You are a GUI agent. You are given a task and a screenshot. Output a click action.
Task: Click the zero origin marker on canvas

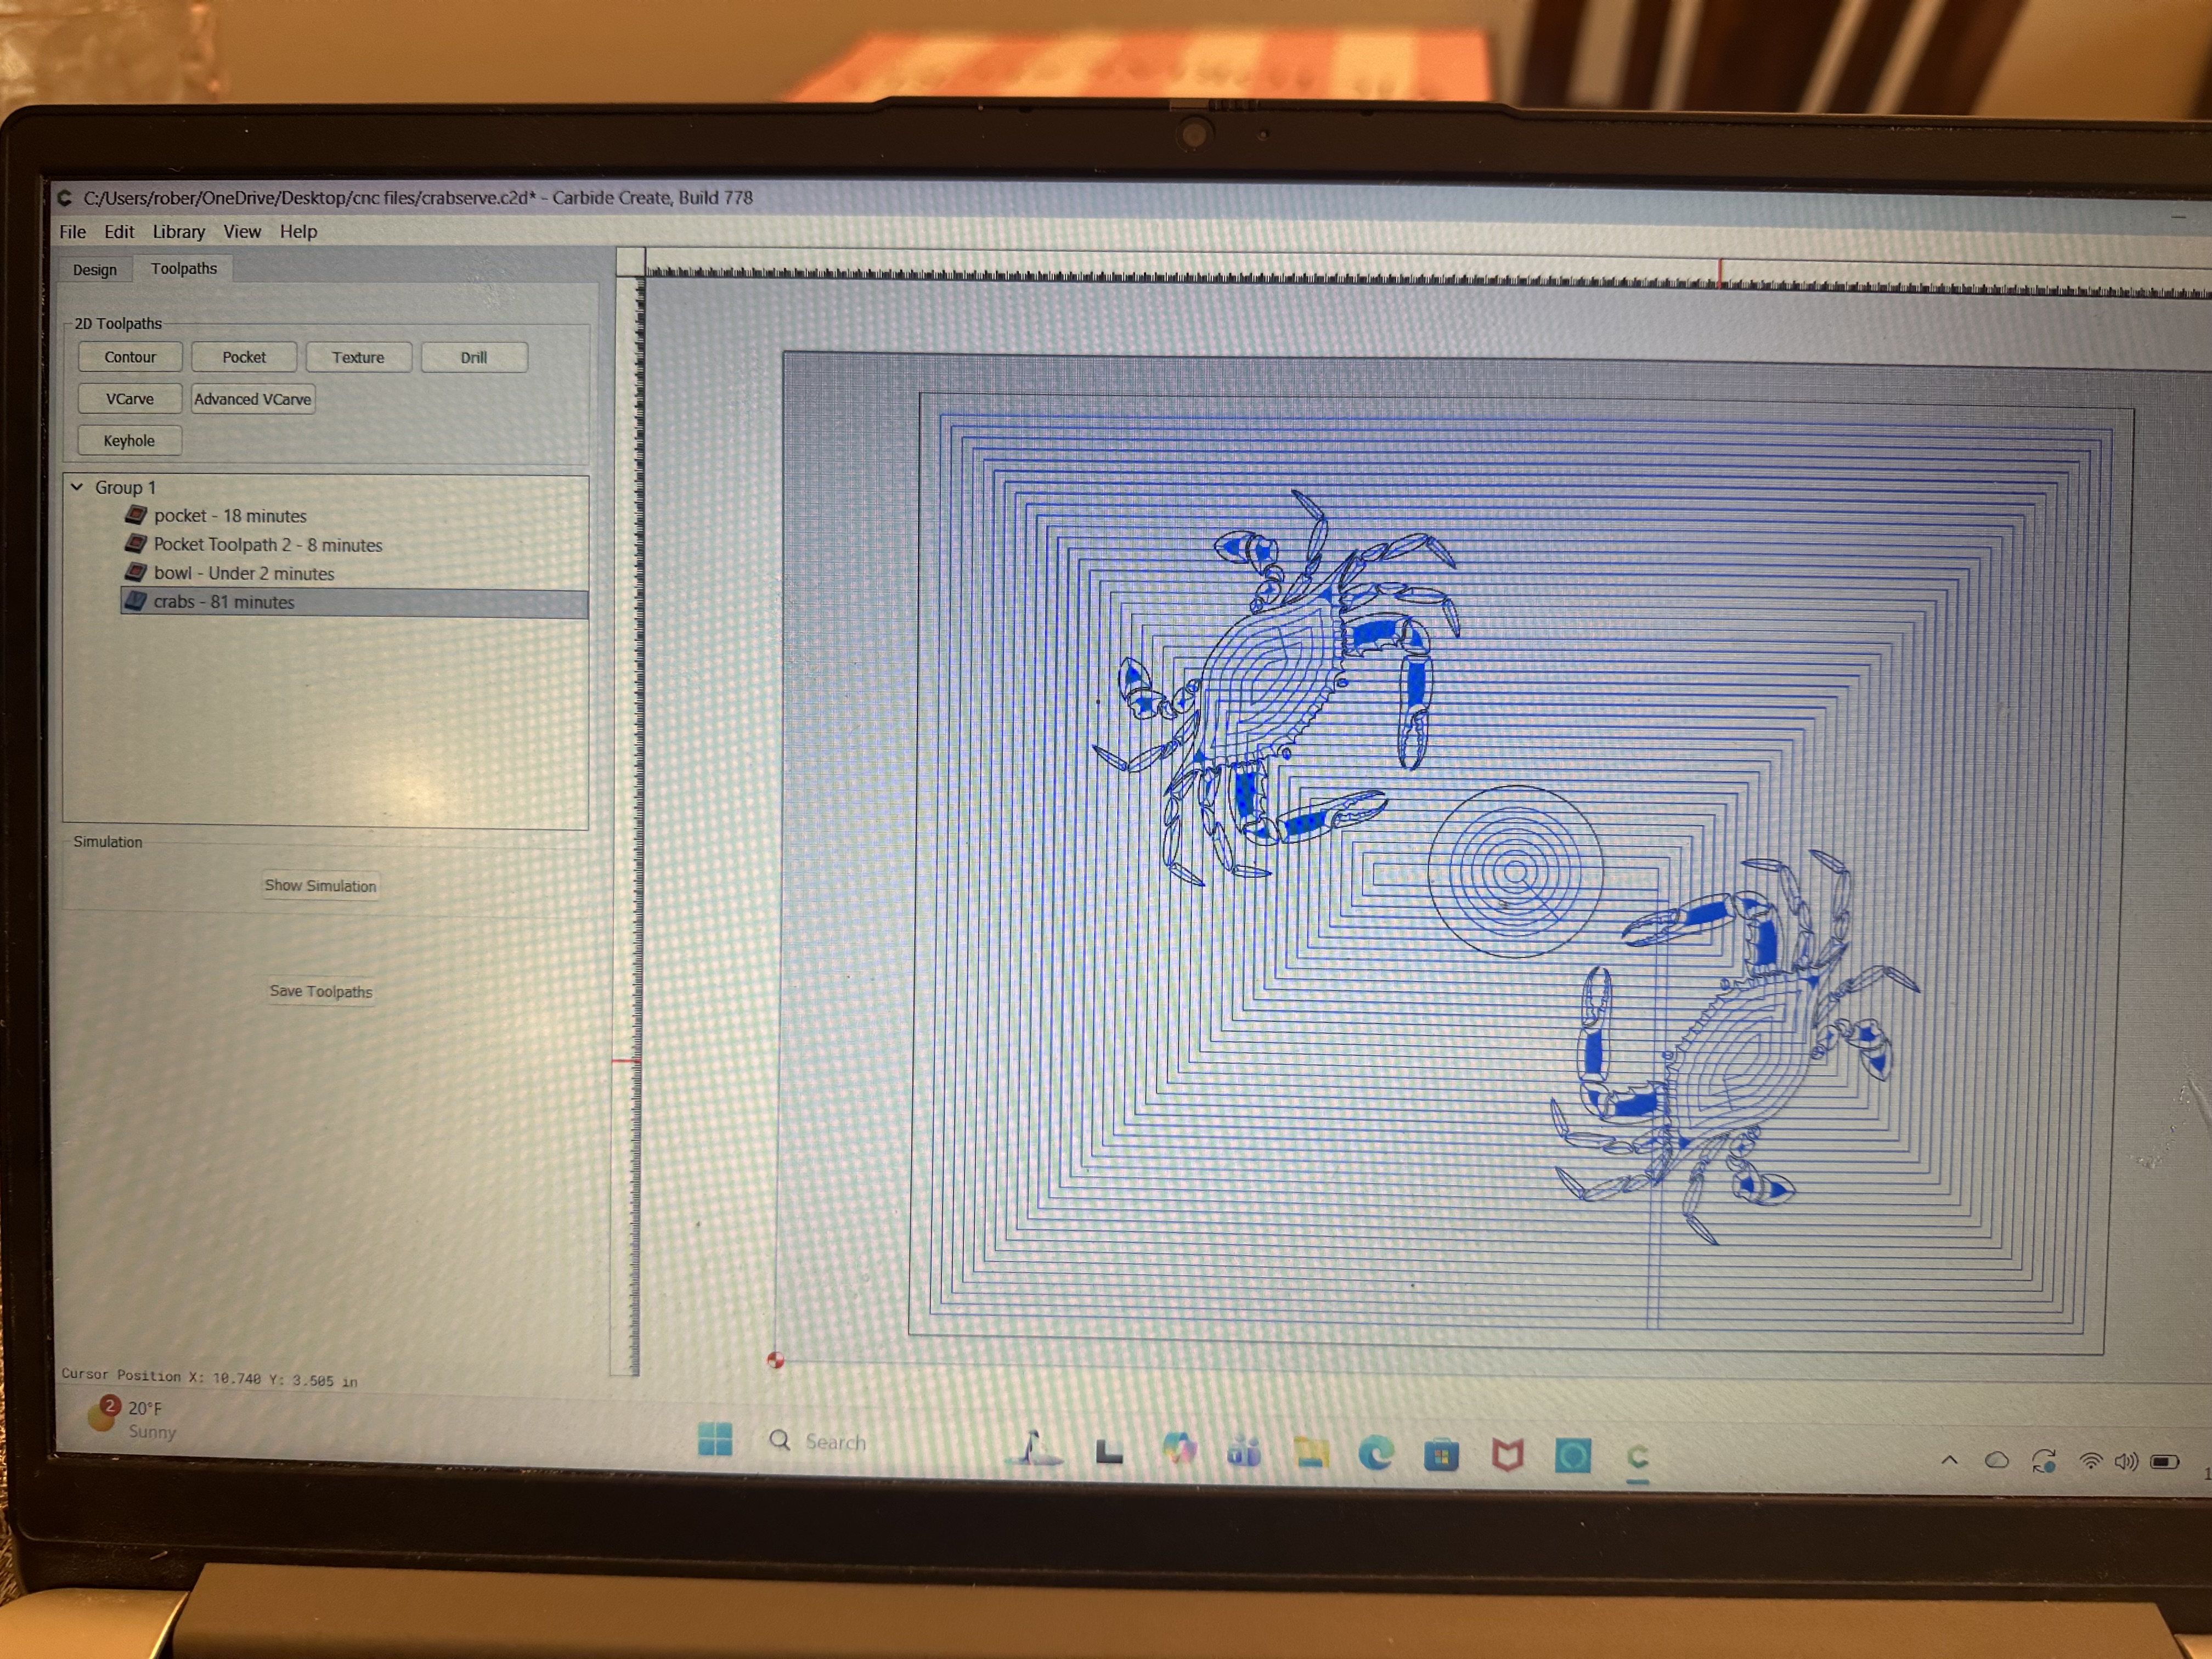pyautogui.click(x=775, y=1360)
